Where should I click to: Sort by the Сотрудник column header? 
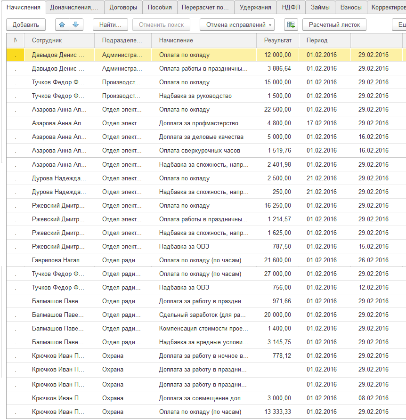point(47,40)
